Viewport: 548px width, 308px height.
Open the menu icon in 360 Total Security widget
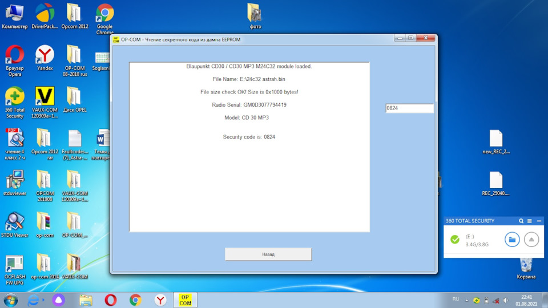tap(530, 221)
